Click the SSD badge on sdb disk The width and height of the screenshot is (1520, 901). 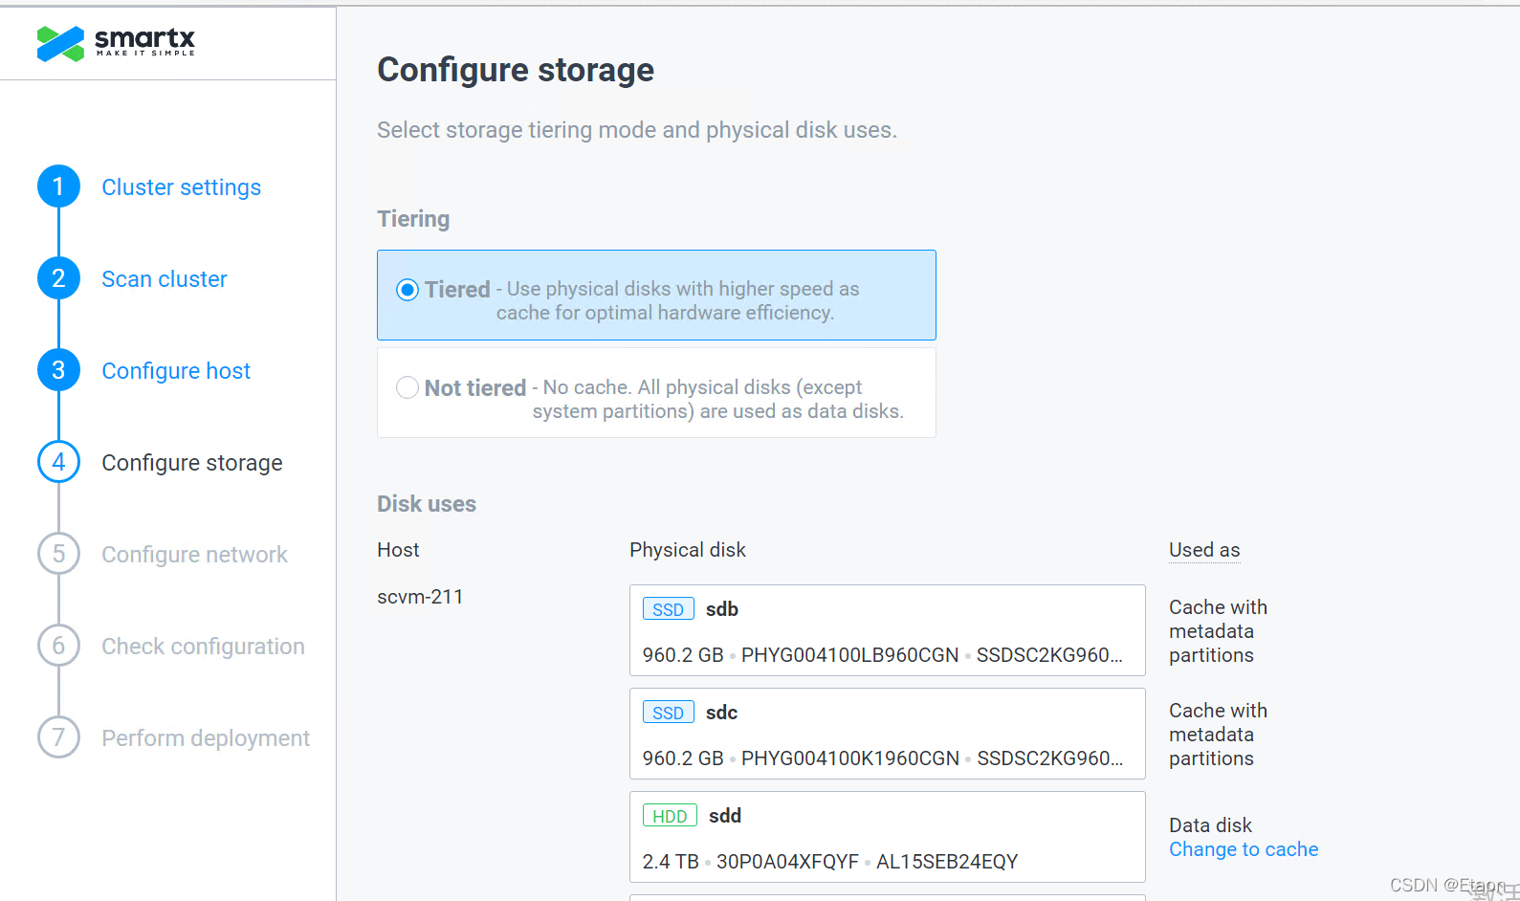tap(668, 609)
